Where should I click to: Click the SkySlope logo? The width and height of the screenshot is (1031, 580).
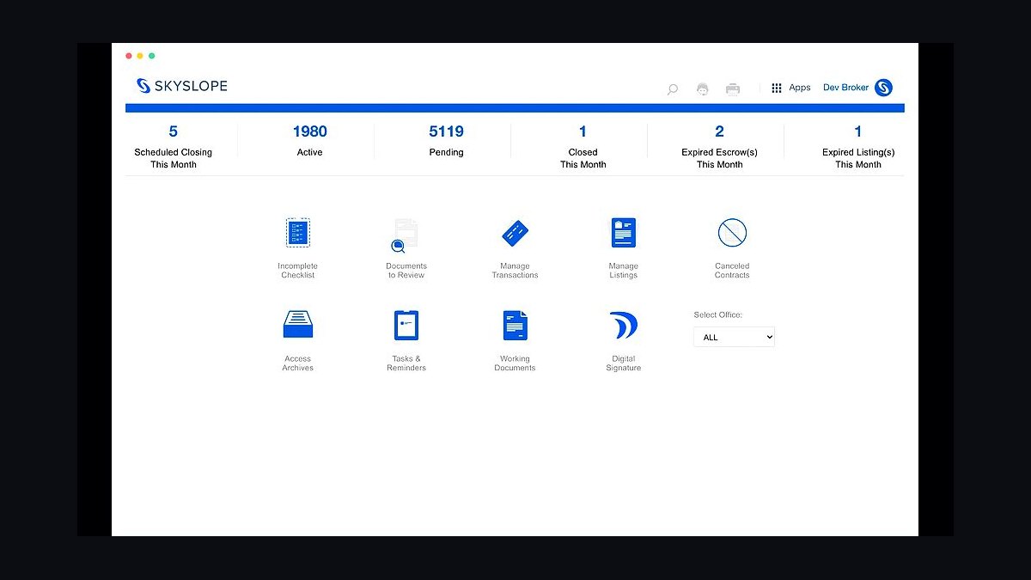pyautogui.click(x=182, y=86)
